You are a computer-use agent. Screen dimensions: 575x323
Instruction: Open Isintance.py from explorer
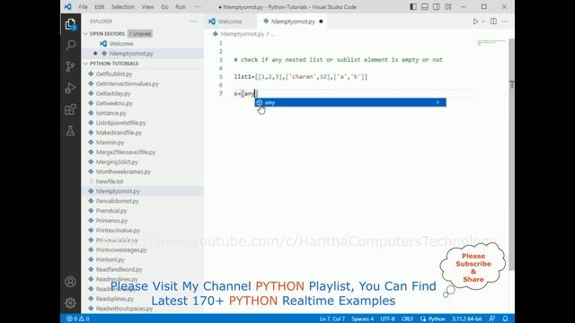(x=111, y=113)
